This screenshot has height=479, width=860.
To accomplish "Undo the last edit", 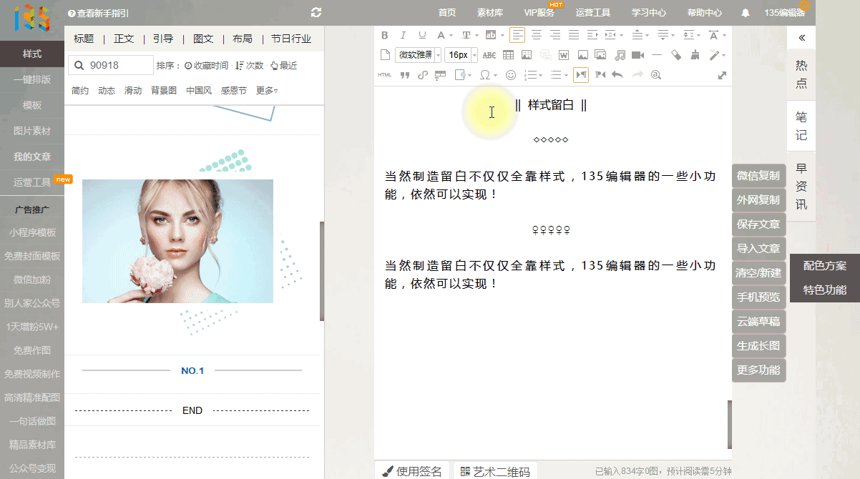I will (617, 74).
